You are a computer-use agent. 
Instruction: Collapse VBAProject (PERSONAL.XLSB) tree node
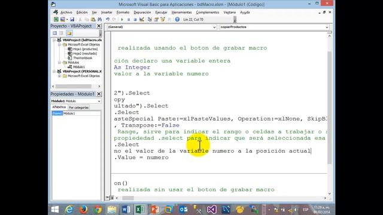(54, 72)
